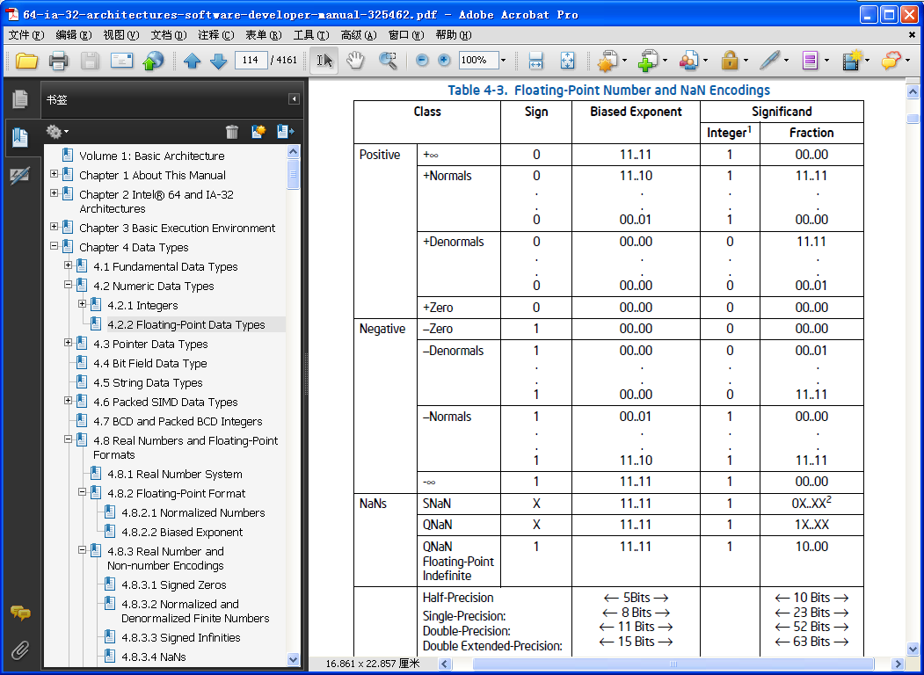Click the Fit One Full Page icon
This screenshot has width=924, height=675.
tap(567, 60)
